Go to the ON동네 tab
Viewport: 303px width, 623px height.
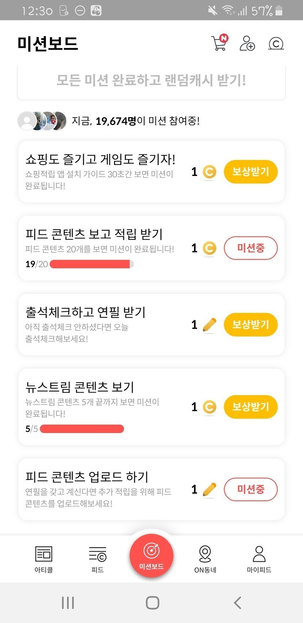(205, 559)
